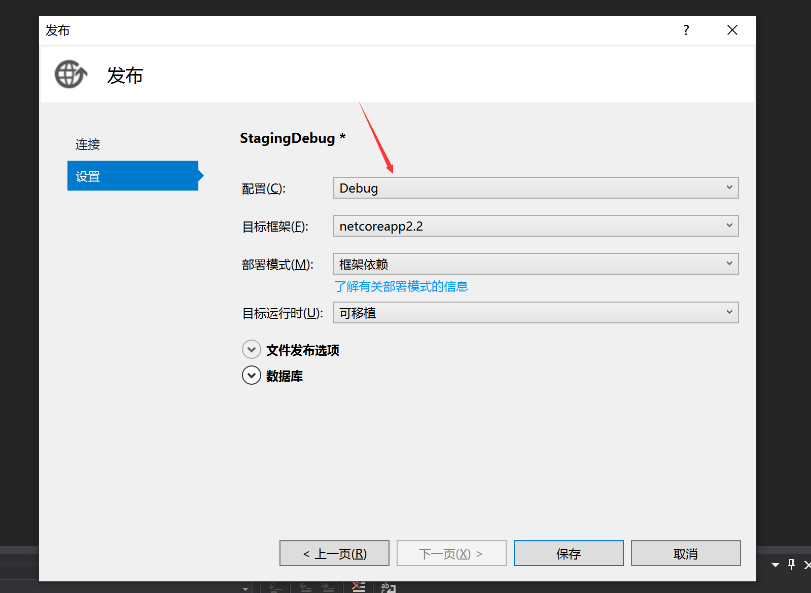Close the publish dialog window
The image size is (811, 593).
(x=732, y=30)
